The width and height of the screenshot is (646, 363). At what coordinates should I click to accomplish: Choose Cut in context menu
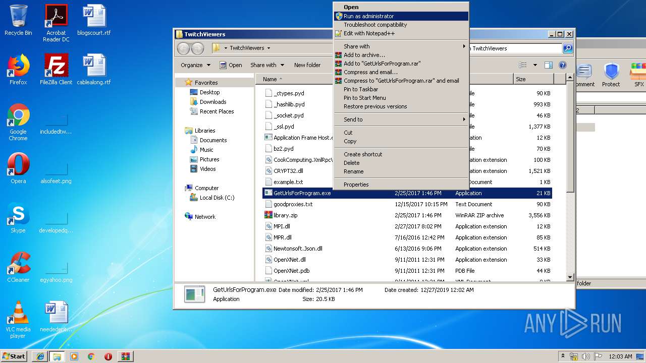401,133
